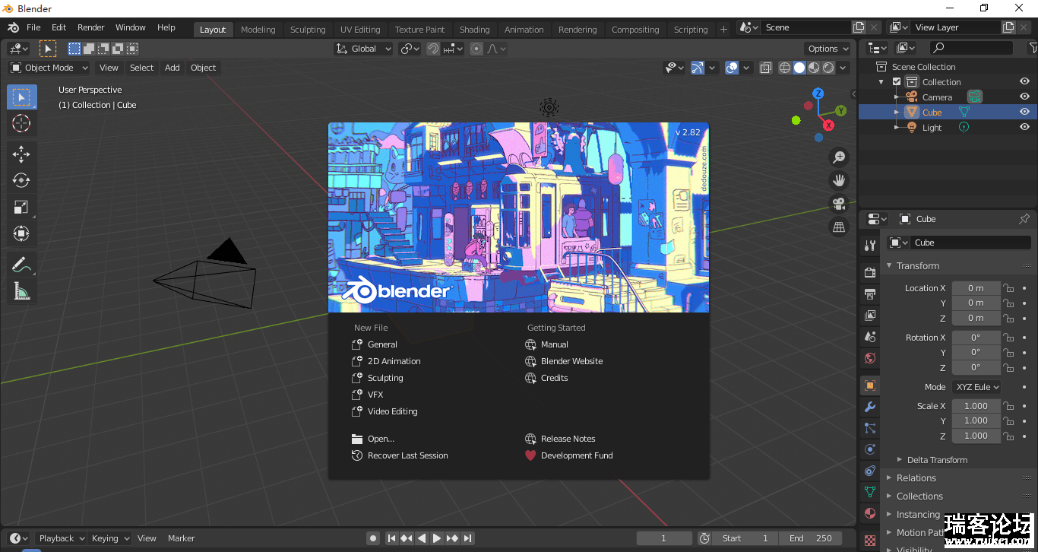Create a new 2D Animation file
Image resolution: width=1038 pixels, height=552 pixels.
386,361
